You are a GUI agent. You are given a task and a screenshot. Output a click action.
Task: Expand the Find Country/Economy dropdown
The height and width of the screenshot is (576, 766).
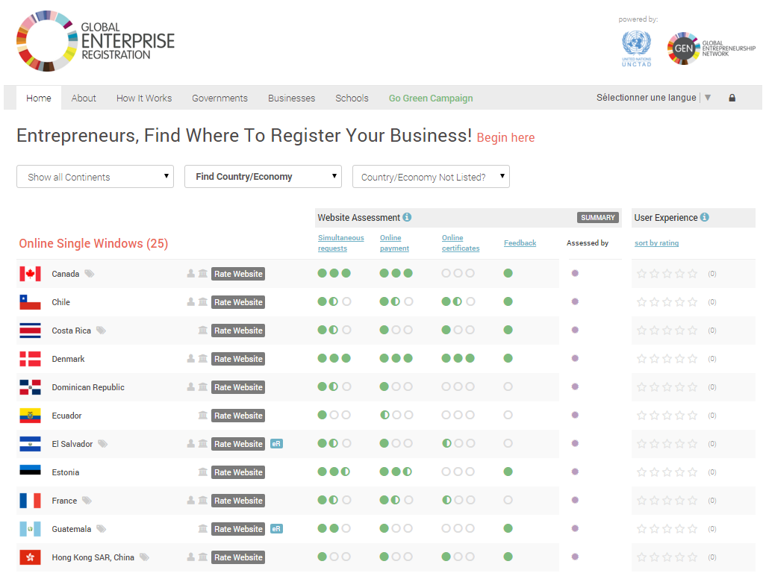point(263,177)
